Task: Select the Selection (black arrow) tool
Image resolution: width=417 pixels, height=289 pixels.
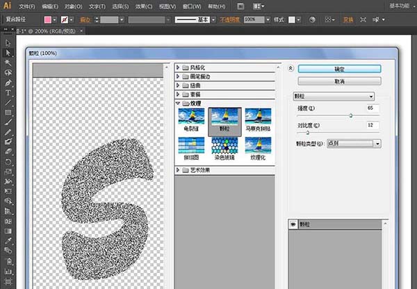Action: pyautogui.click(x=8, y=43)
